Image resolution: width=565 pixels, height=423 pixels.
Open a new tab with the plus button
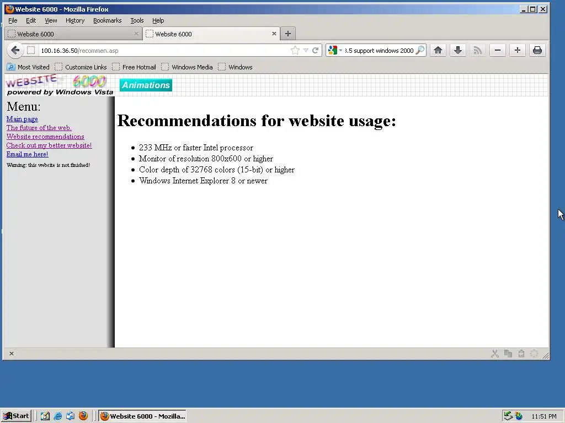point(288,34)
